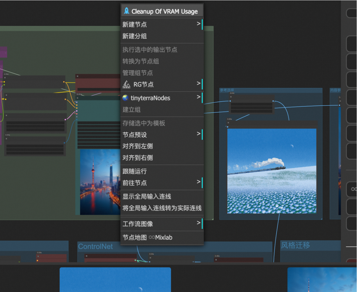This screenshot has width=357, height=292.
Task: Click the collapse dot on the red node's header
Action: (78, 76)
